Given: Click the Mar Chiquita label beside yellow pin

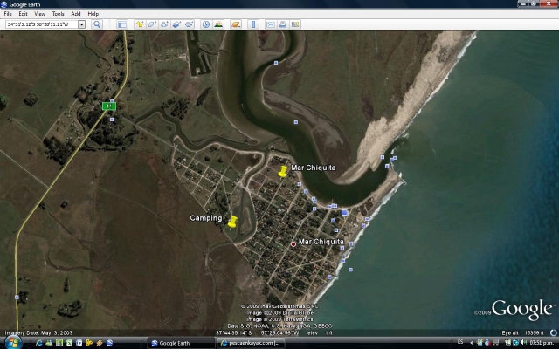Looking at the screenshot, I should pyautogui.click(x=314, y=168).
